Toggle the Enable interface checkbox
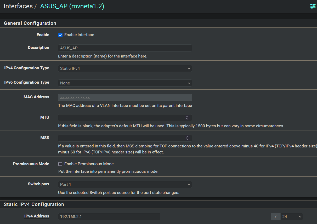The image size is (317, 224). 60,35
